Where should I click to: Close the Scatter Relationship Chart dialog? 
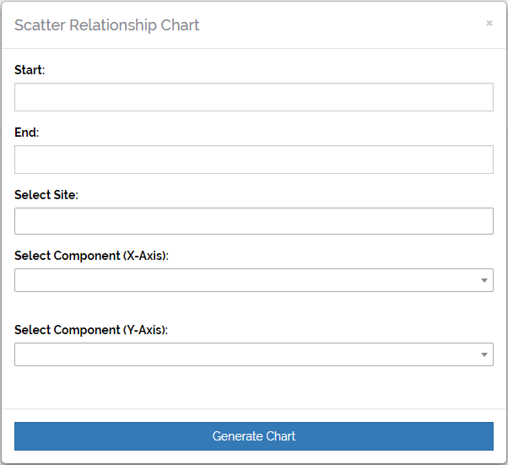pyautogui.click(x=489, y=24)
